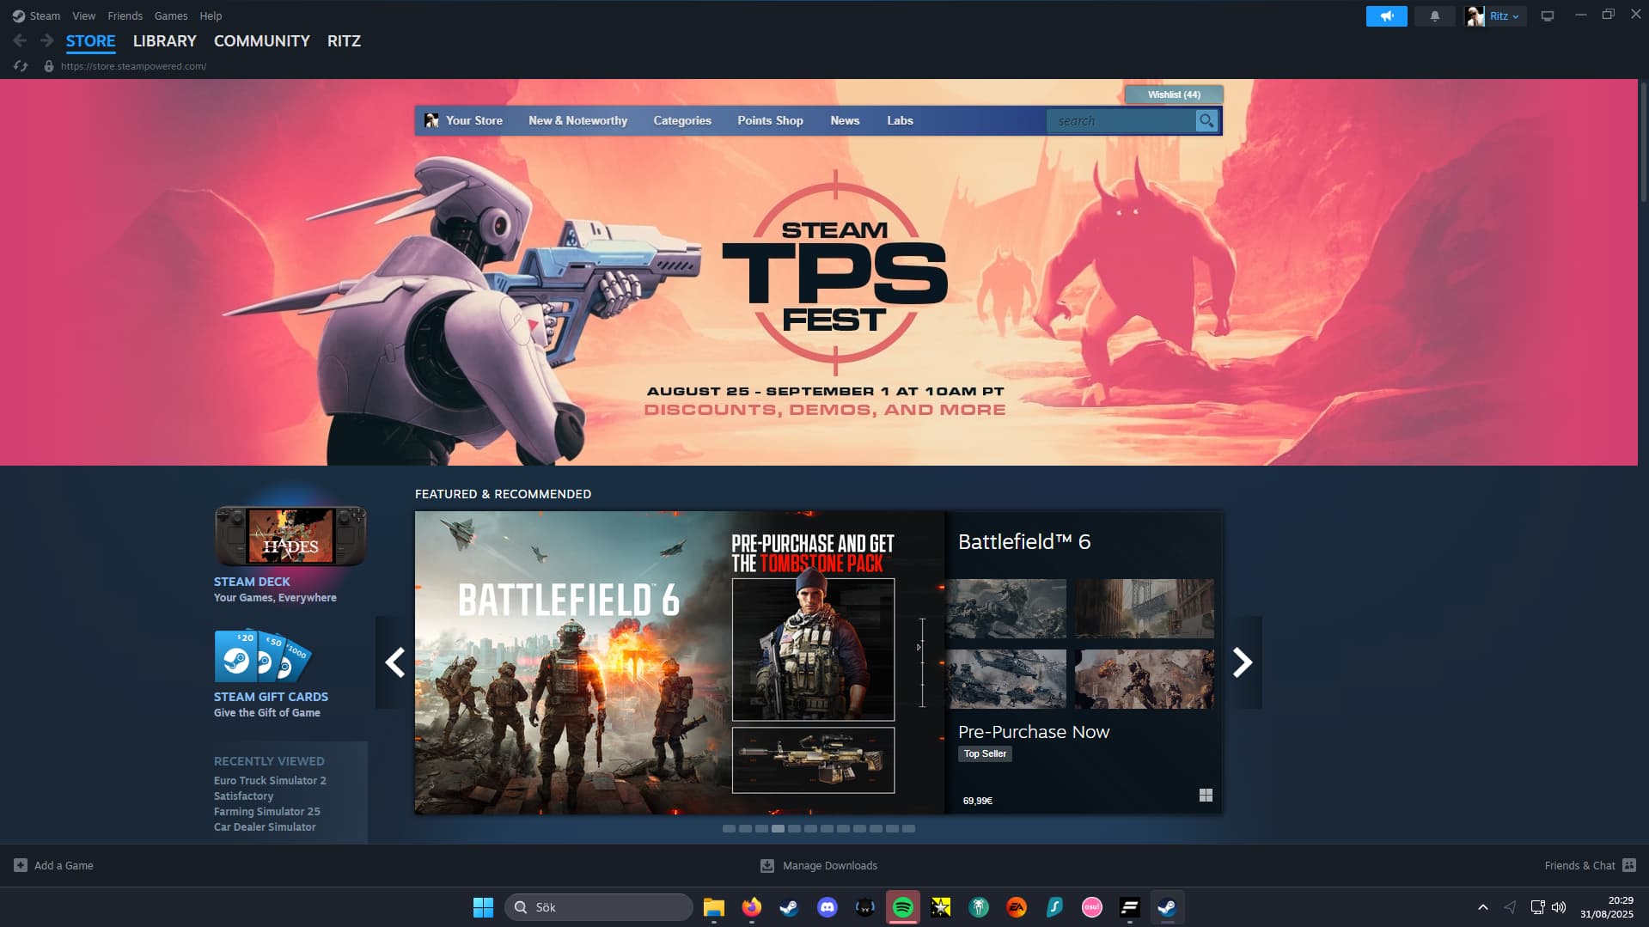Expand the New & Noteworthy menu
Viewport: 1649px width, 927px height.
pyautogui.click(x=577, y=121)
